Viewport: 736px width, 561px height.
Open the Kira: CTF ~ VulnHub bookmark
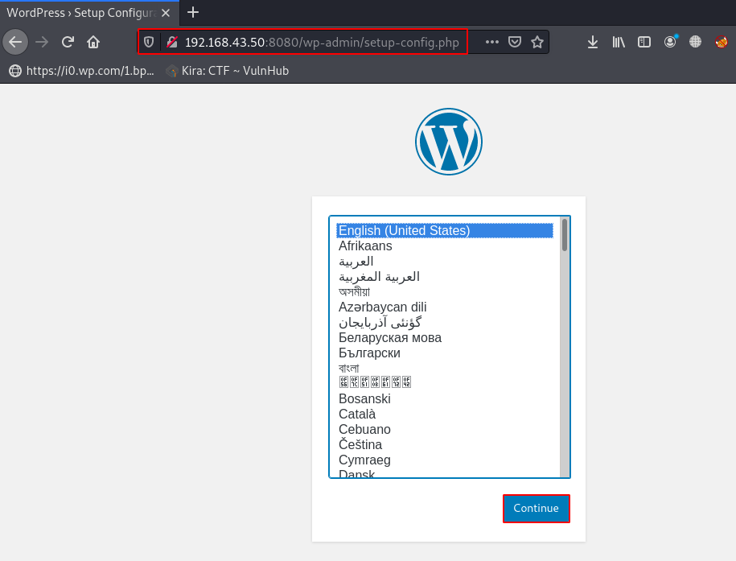point(228,71)
